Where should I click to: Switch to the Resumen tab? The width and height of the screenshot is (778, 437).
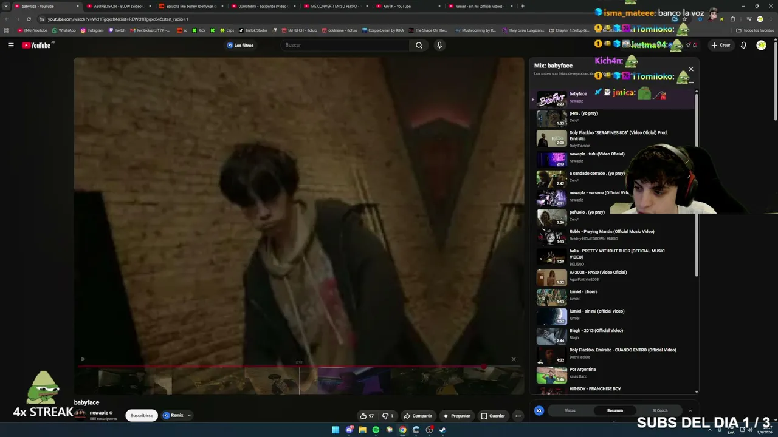pos(615,411)
